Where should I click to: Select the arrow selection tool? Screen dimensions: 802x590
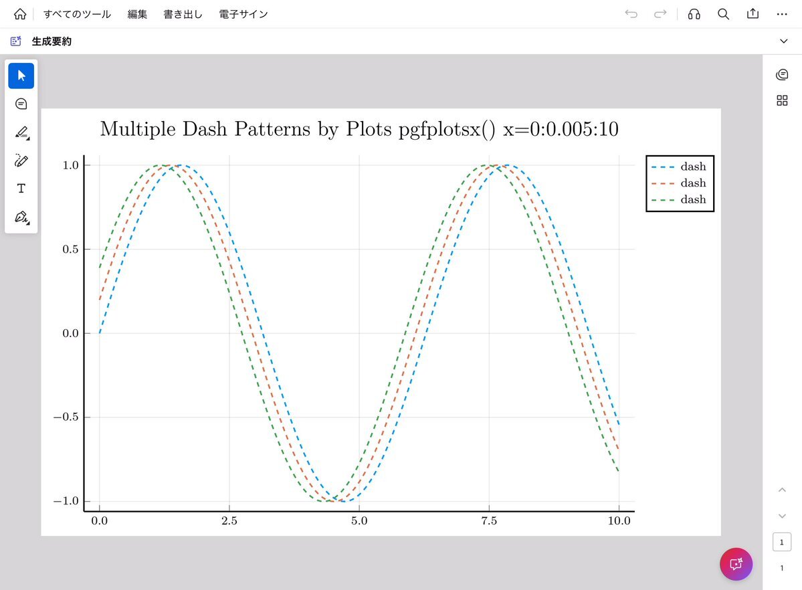click(21, 76)
